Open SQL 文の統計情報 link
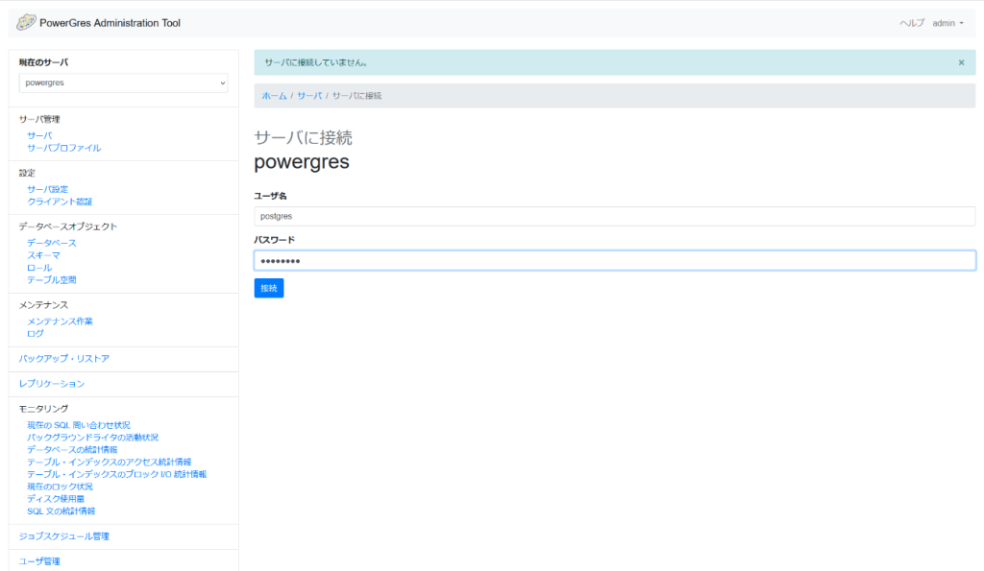The height and width of the screenshot is (571, 984). 61,512
